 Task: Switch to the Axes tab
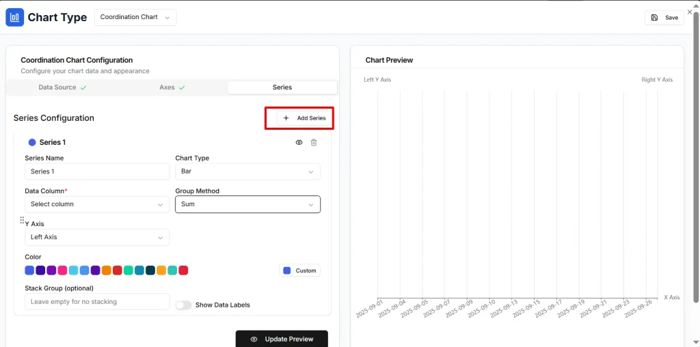click(172, 87)
